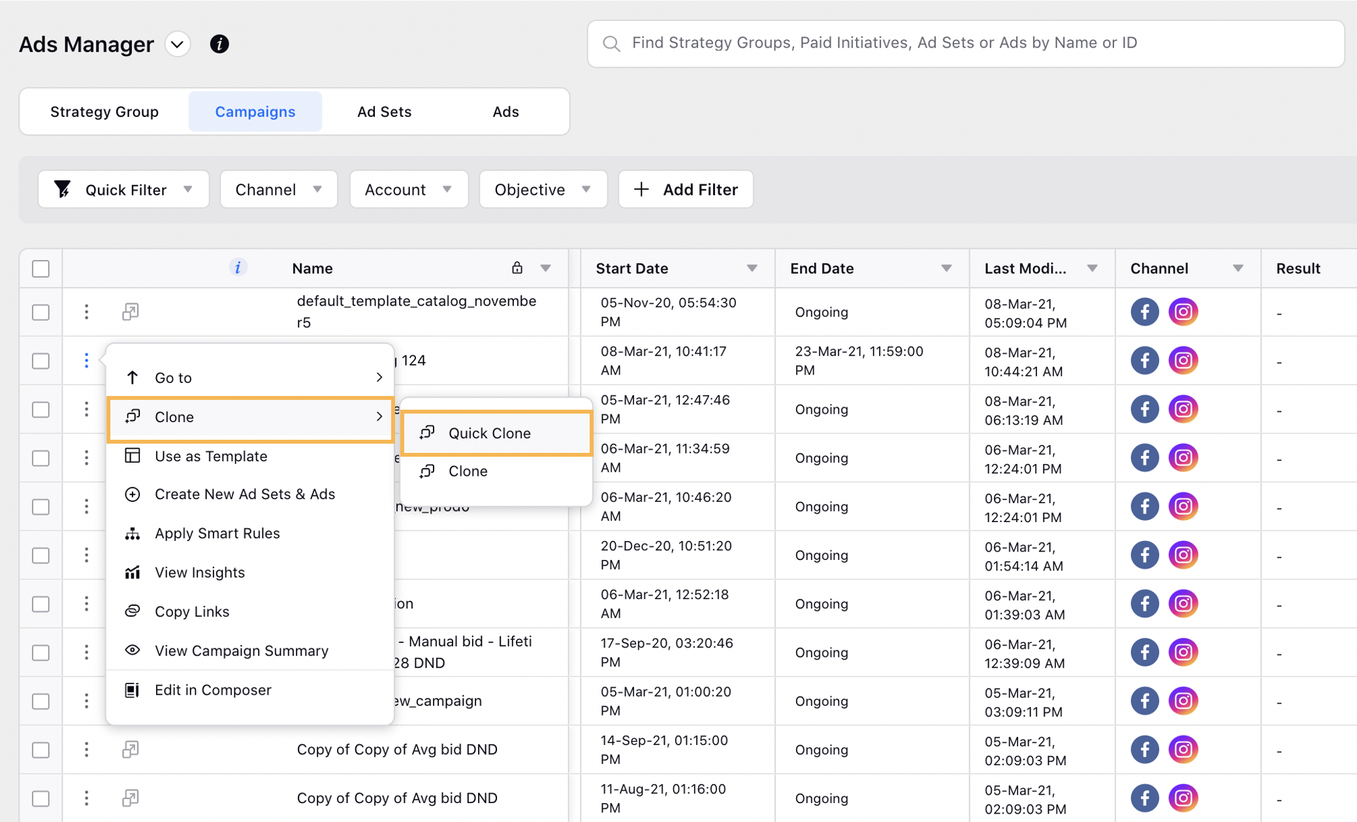Screen dimensions: 1357x822
Task: Click the Quick Clone icon in submenu
Action: tap(428, 433)
